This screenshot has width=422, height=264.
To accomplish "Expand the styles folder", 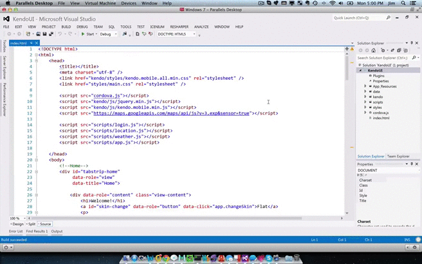I will point(365,108).
